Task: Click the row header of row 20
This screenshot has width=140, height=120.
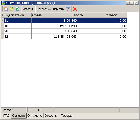Action: (x=3, y=31)
